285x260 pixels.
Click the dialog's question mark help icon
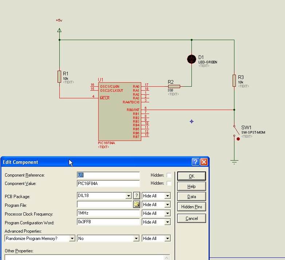tap(195, 162)
